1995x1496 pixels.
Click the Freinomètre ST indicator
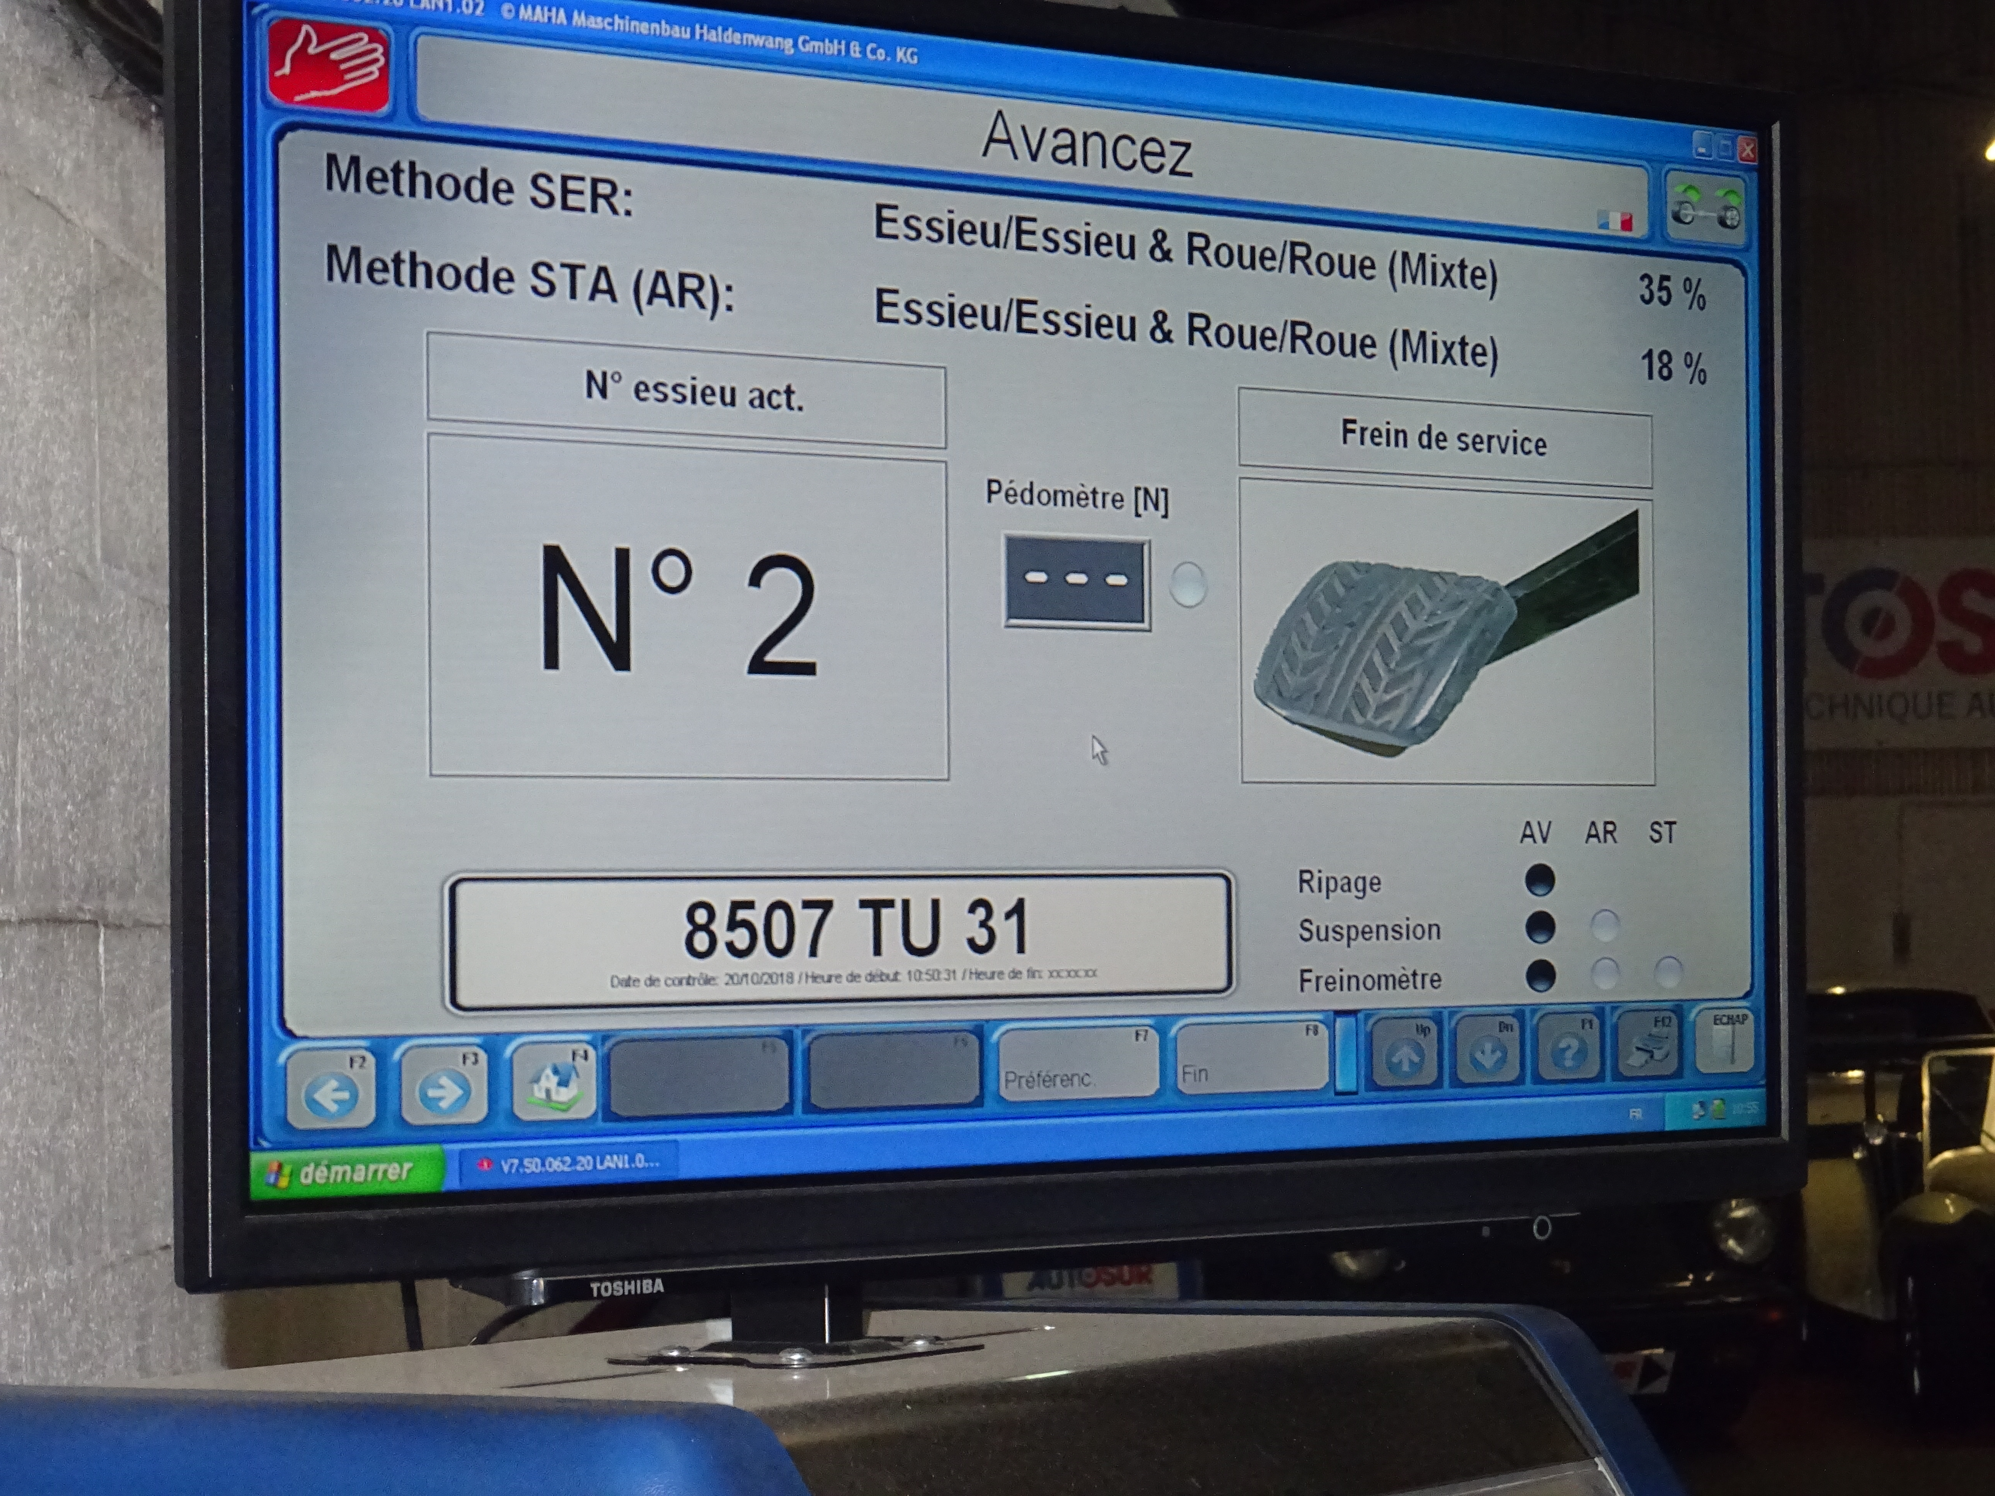click(x=1669, y=971)
